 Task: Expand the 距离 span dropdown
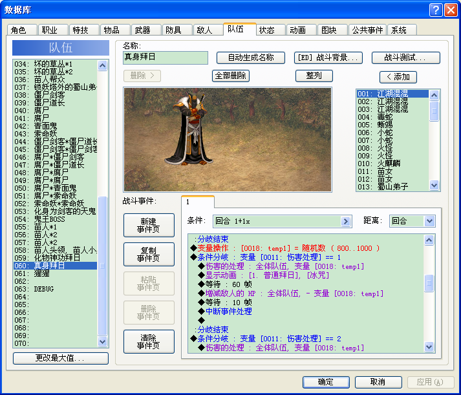point(429,221)
